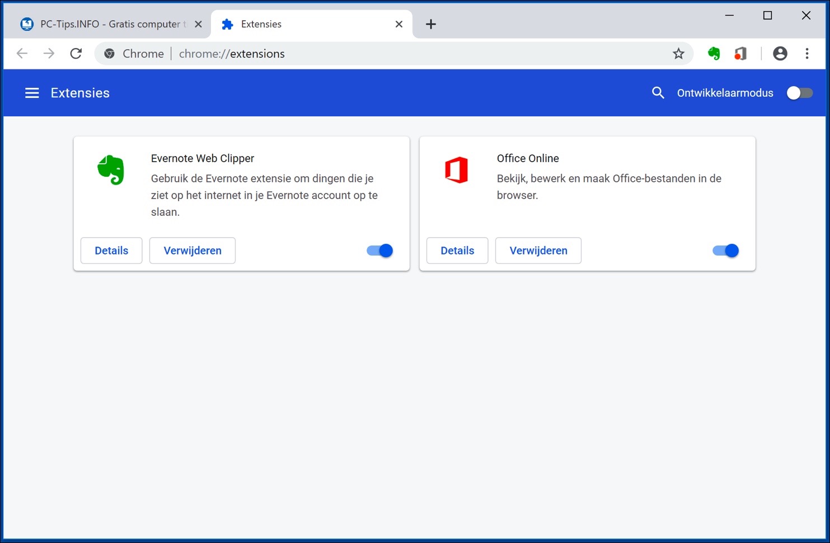830x543 pixels.
Task: Go back to previous page
Action: click(22, 54)
